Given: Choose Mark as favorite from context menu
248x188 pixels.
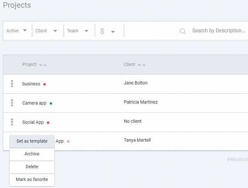Looking at the screenshot, I should click(32, 179).
